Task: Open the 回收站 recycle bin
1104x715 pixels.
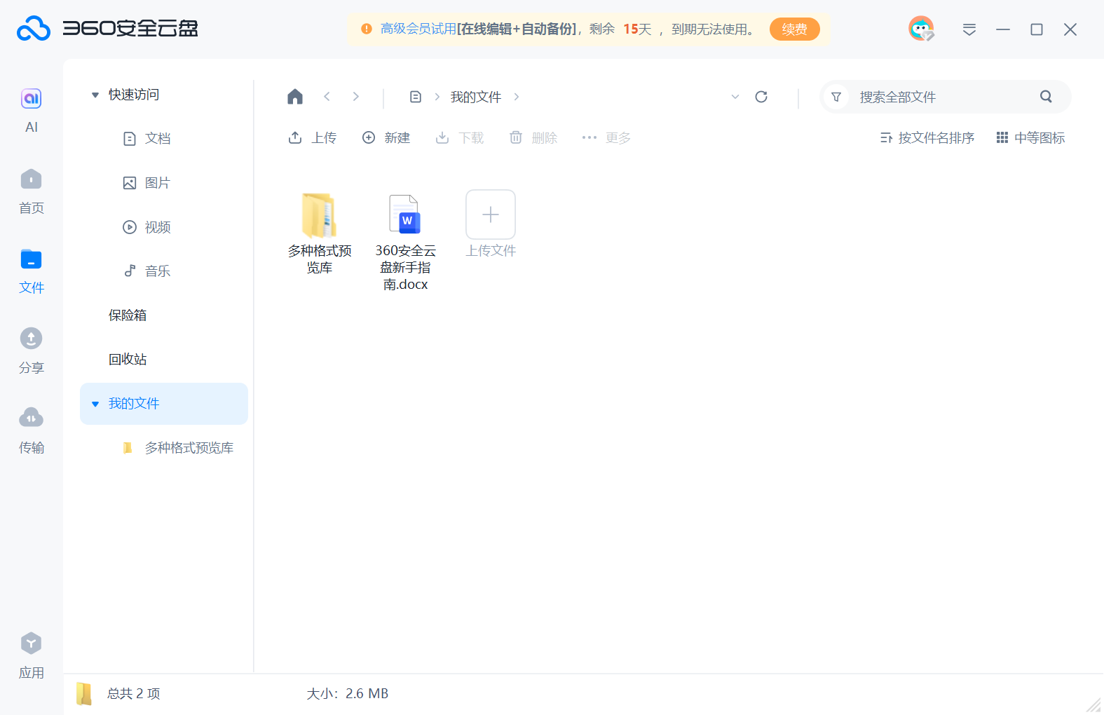Action: pyautogui.click(x=128, y=360)
